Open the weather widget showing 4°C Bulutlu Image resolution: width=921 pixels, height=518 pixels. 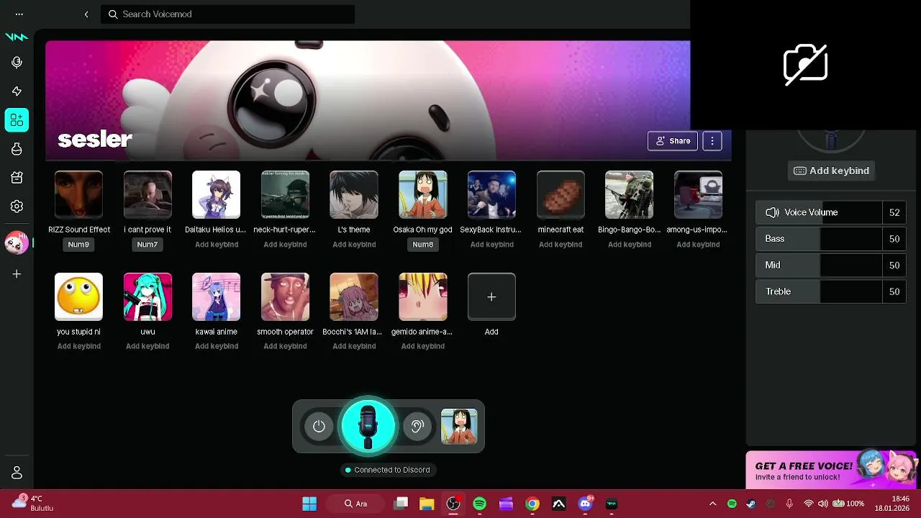33,503
